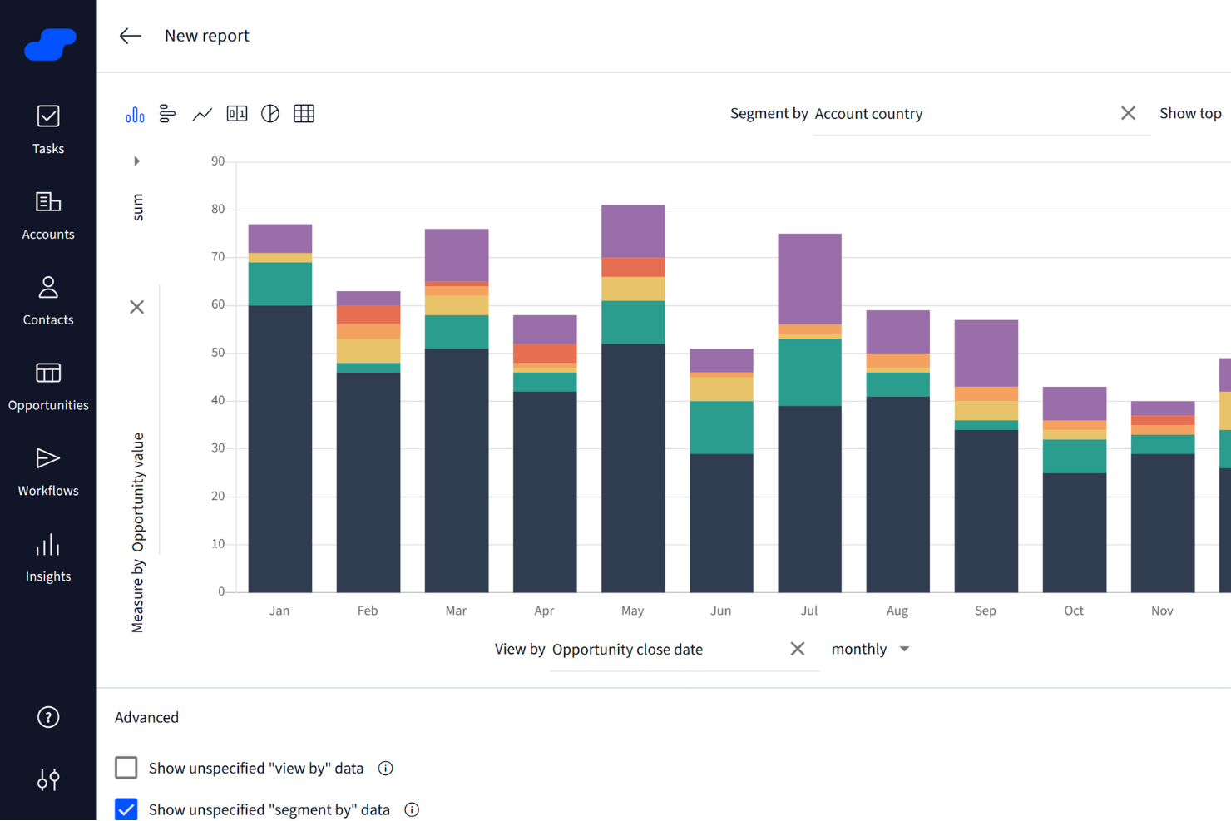1231x821 pixels.
Task: Keep the vertical bar chart selected
Action: (x=135, y=113)
